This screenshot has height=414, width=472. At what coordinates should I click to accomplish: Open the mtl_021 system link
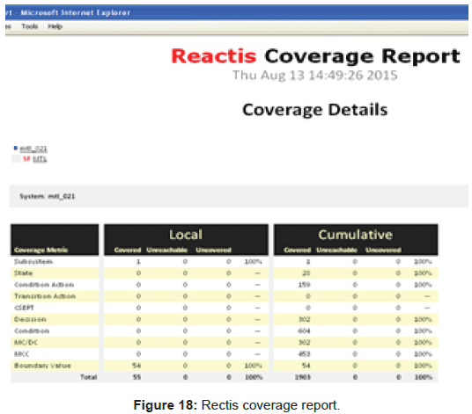pos(33,149)
